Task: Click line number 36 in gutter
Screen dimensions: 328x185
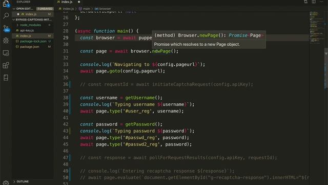Action: pyautogui.click(x=66, y=84)
